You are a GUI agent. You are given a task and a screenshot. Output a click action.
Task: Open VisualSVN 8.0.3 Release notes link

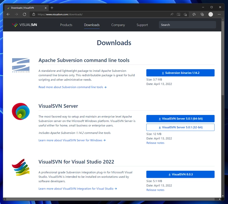155,190
